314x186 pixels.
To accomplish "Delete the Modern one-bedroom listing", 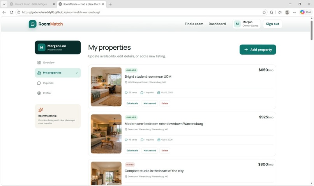I will tap(165, 151).
